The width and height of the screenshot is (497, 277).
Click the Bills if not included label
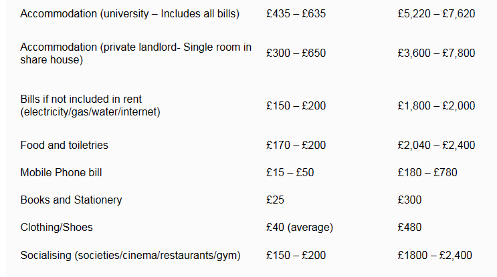[x=90, y=105]
